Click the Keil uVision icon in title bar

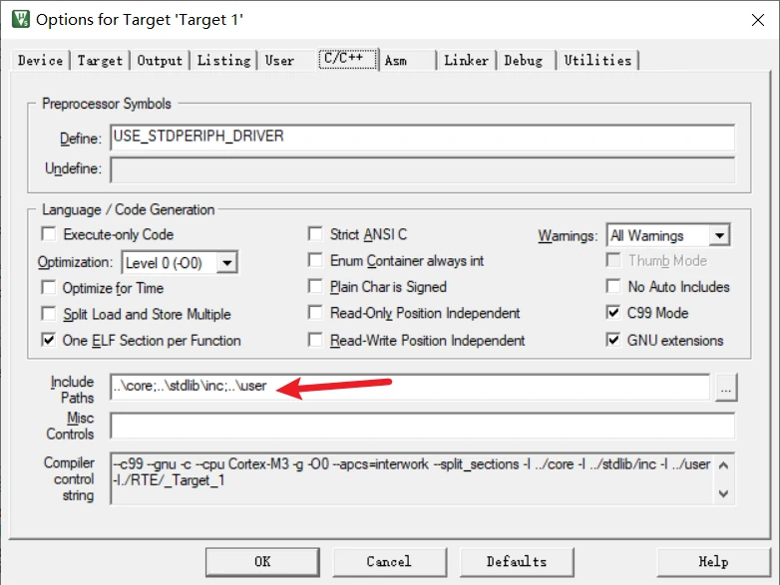coord(18,19)
